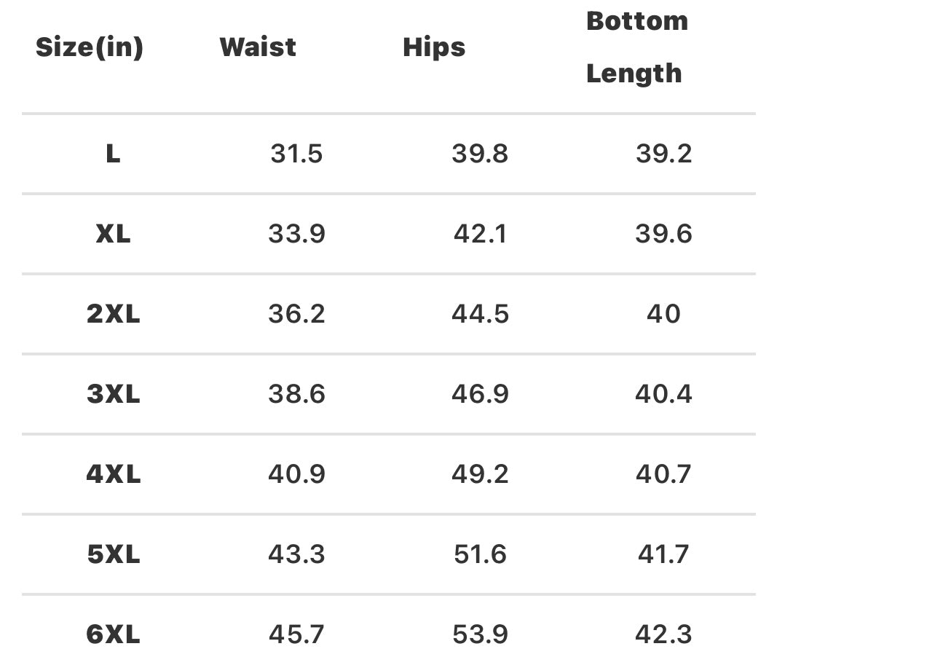The height and width of the screenshot is (665, 935).
Task: Select the L size row label
Action: coord(113,154)
